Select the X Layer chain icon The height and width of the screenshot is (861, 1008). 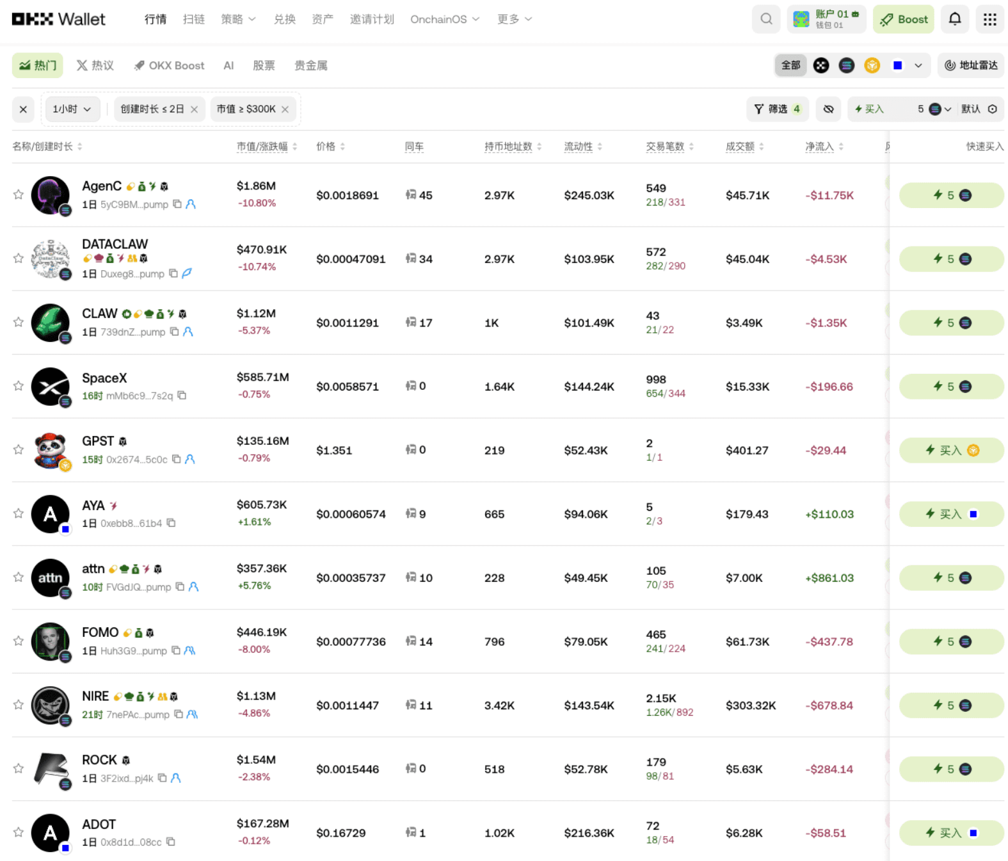click(x=821, y=65)
